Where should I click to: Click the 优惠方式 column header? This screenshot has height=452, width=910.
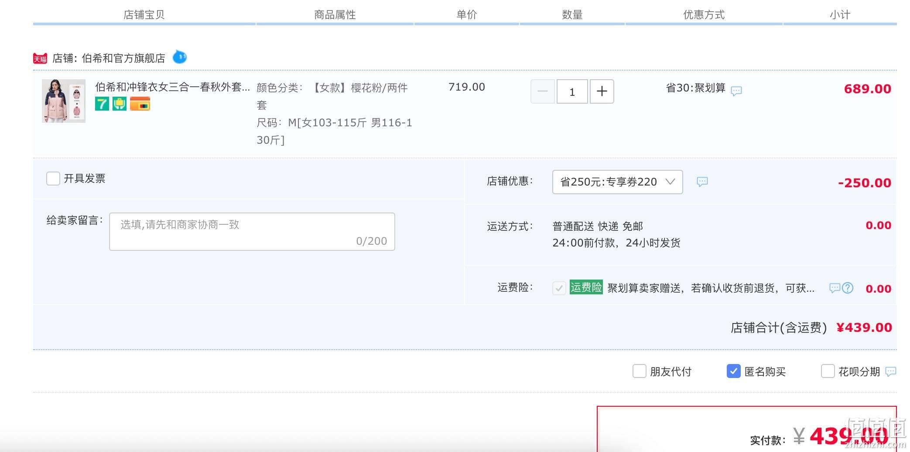pos(704,15)
